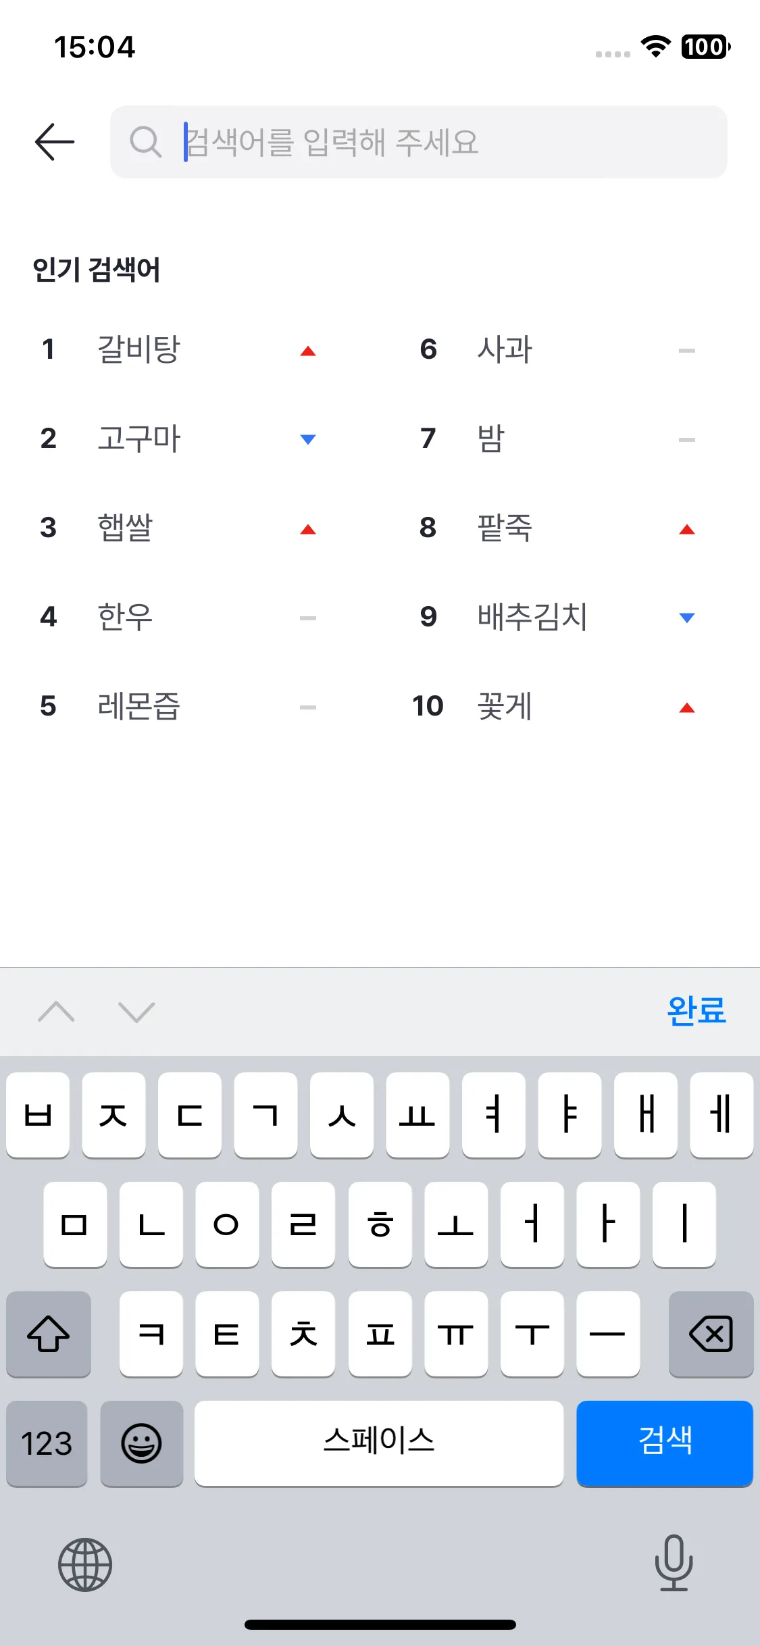Tap 완료 to dismiss keyboard
The image size is (760, 1646).
[696, 1011]
